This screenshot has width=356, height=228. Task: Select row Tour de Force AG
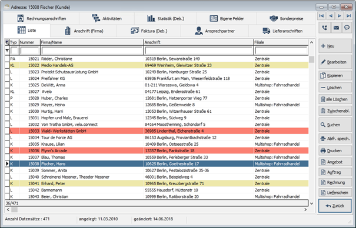point(159,138)
